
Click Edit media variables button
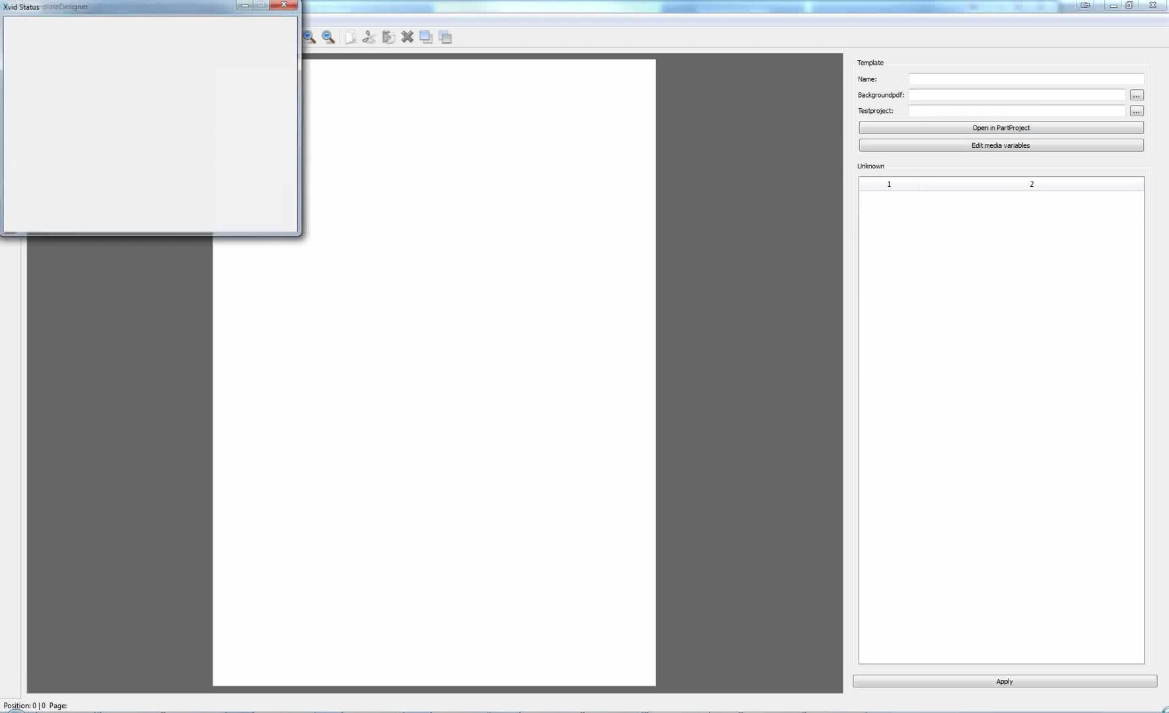click(x=1001, y=145)
